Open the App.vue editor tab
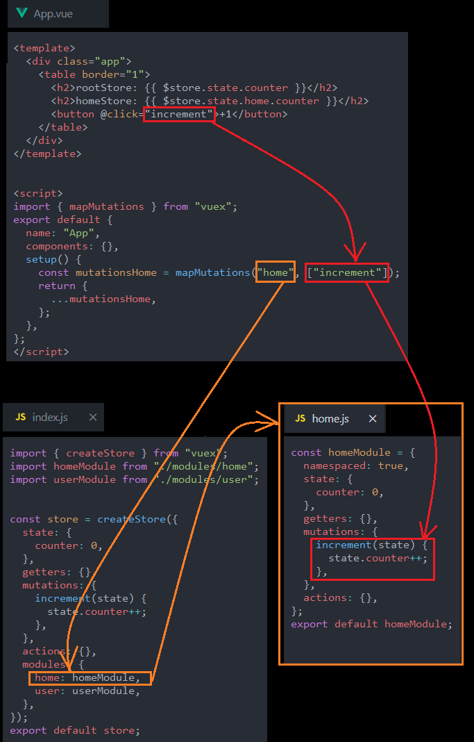Image resolution: width=474 pixels, height=742 pixels. [58, 13]
